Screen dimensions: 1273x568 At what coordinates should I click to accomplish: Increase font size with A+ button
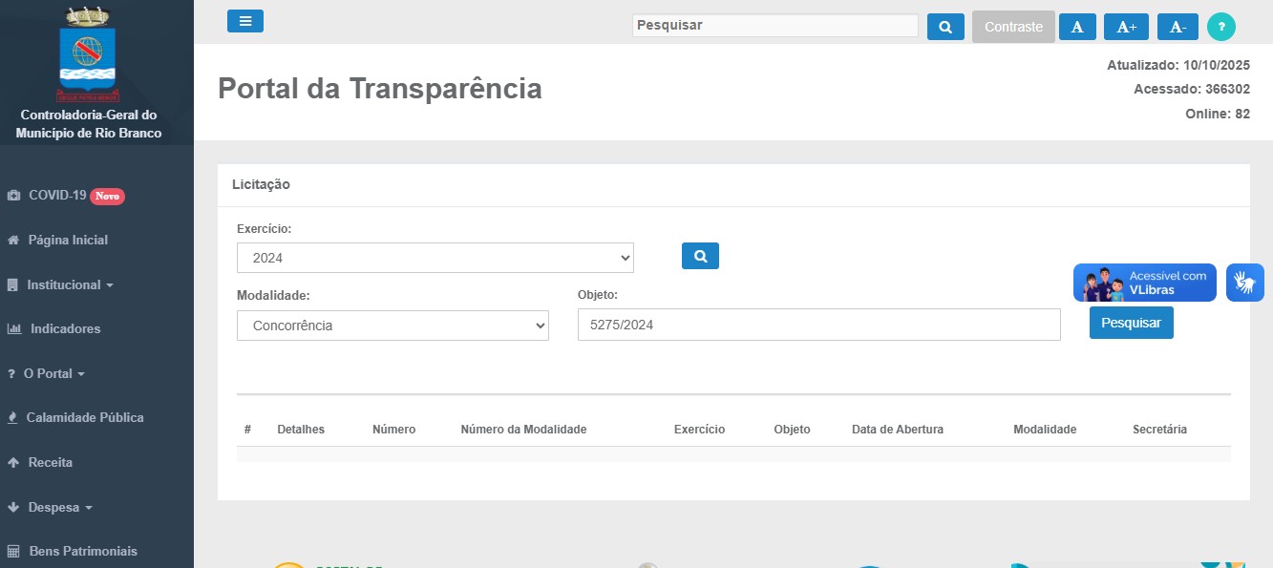[1126, 27]
